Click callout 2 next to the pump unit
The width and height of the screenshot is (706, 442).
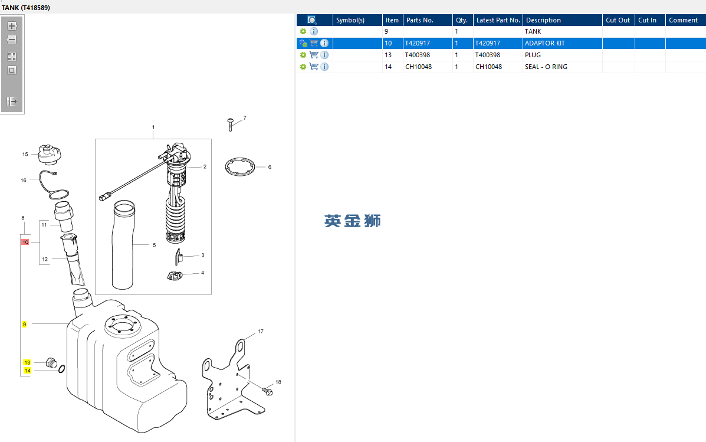coord(205,166)
